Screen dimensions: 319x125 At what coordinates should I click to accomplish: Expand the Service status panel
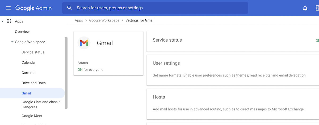click(233, 41)
